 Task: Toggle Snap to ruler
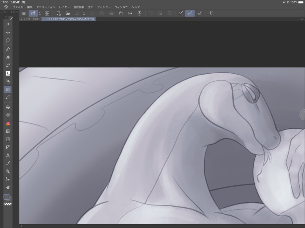[x=181, y=13]
